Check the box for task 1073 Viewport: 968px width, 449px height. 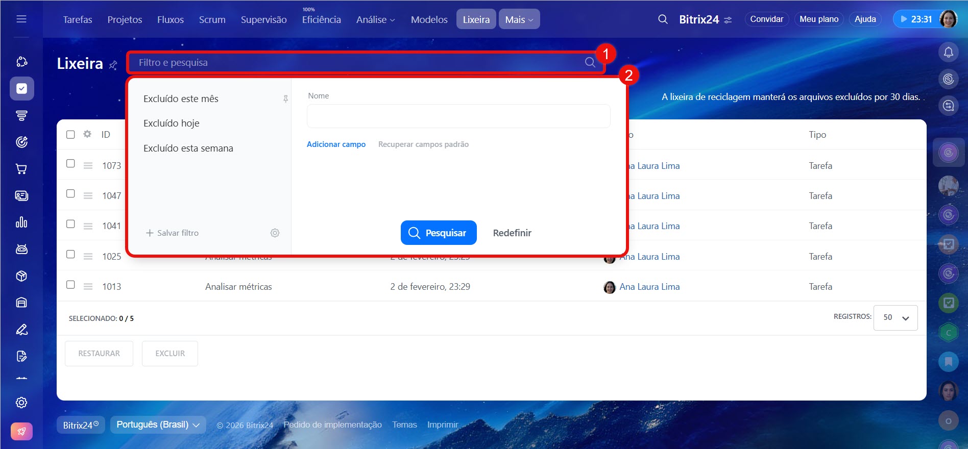point(70,164)
